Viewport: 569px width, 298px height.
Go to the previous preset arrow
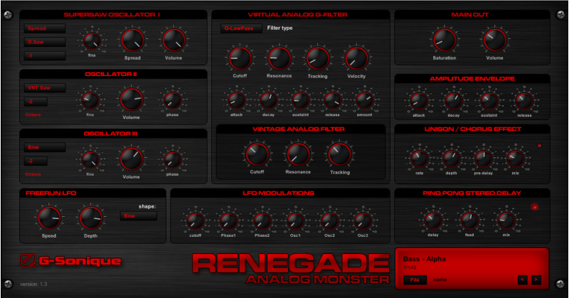pos(523,280)
